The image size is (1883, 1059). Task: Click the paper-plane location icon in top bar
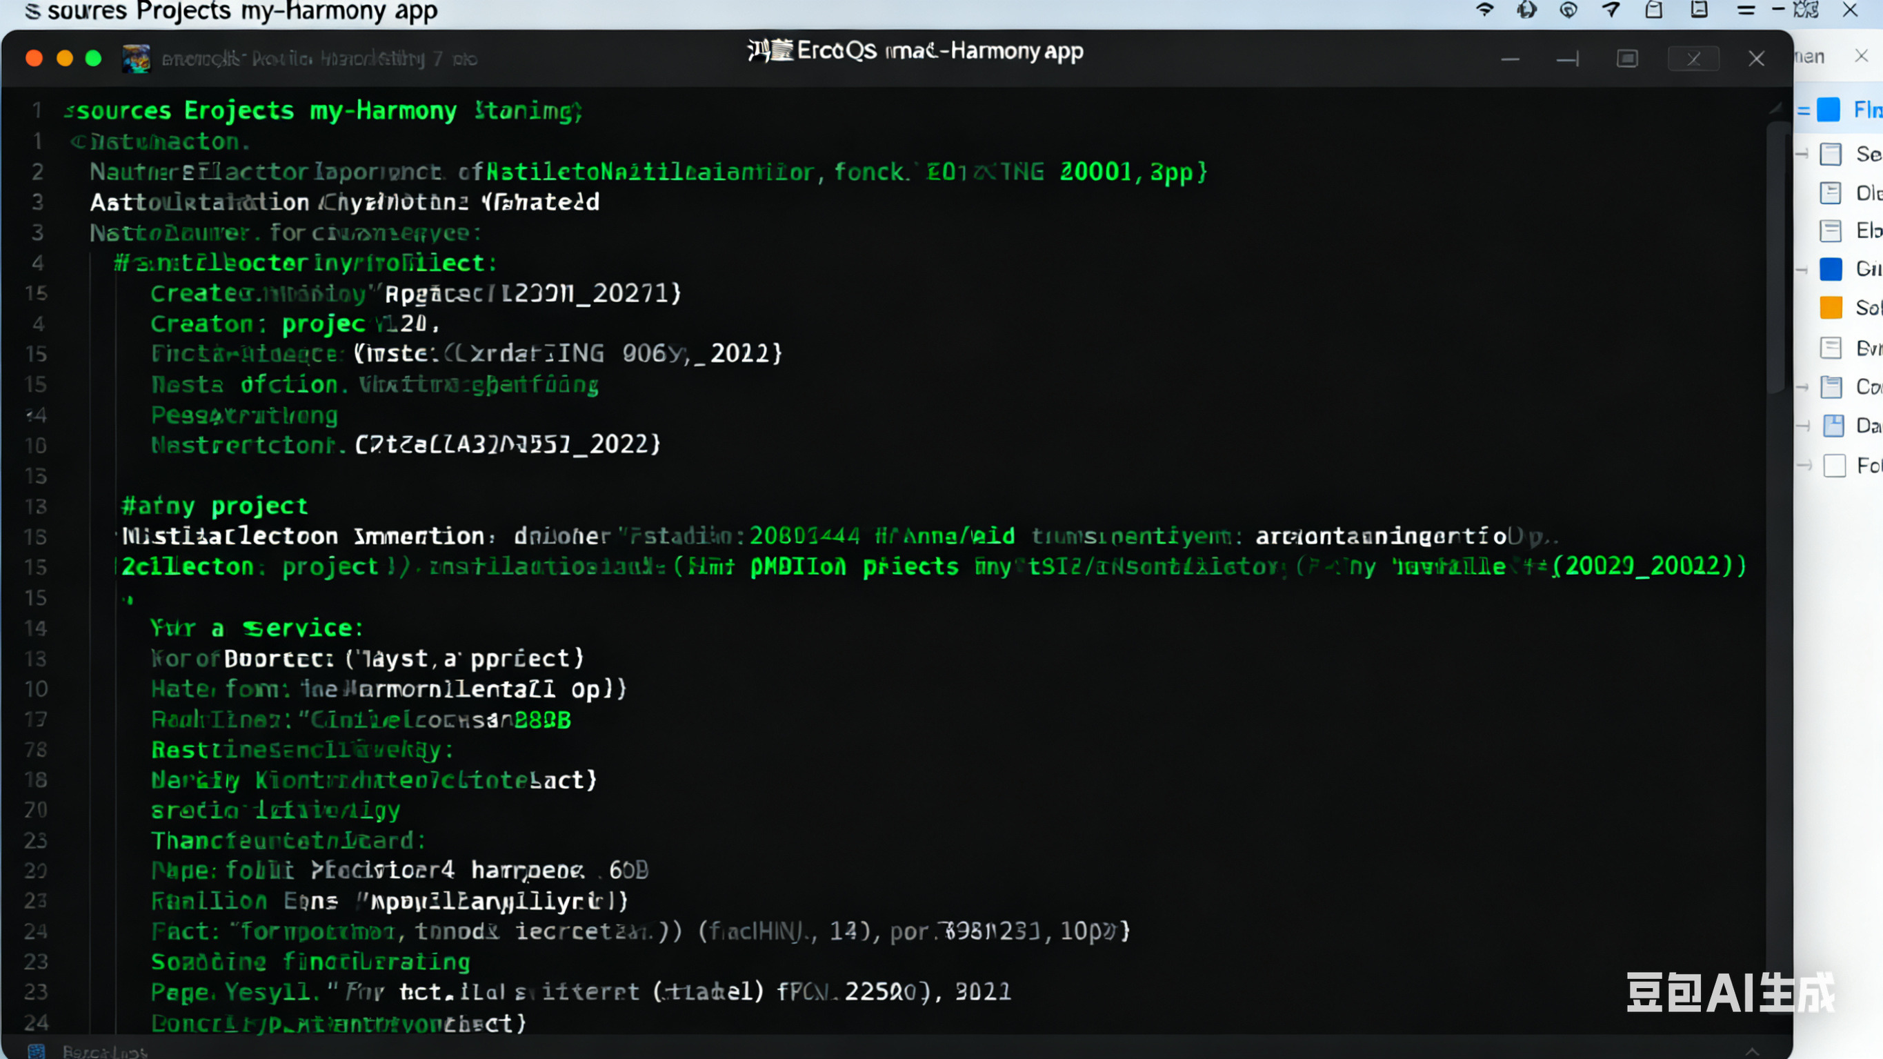(x=1611, y=10)
